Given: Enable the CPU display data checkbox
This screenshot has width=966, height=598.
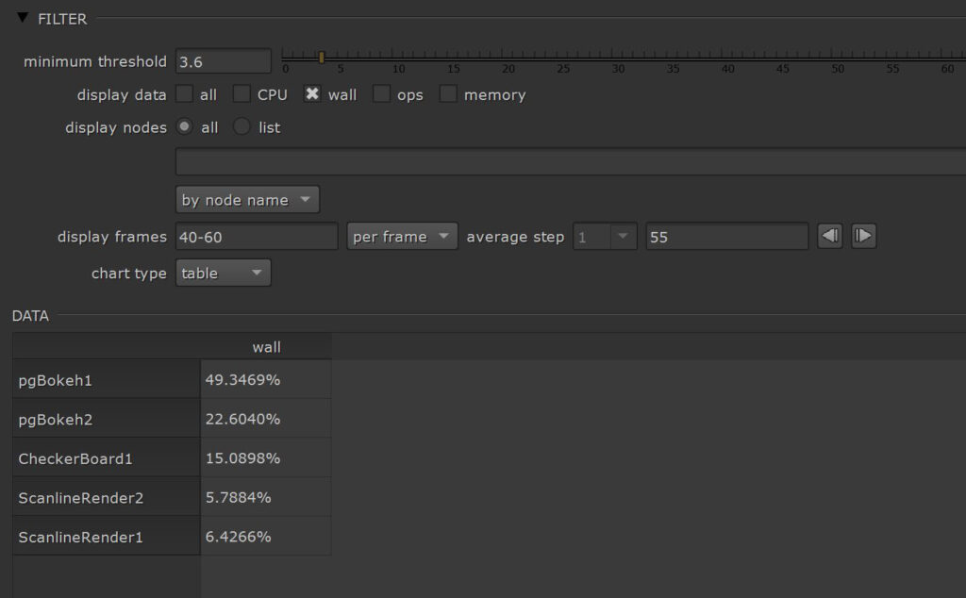Looking at the screenshot, I should (241, 94).
